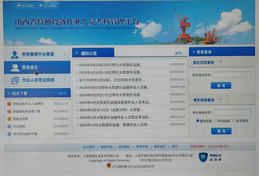Click the people icon next to 登录报名

click(x=15, y=68)
